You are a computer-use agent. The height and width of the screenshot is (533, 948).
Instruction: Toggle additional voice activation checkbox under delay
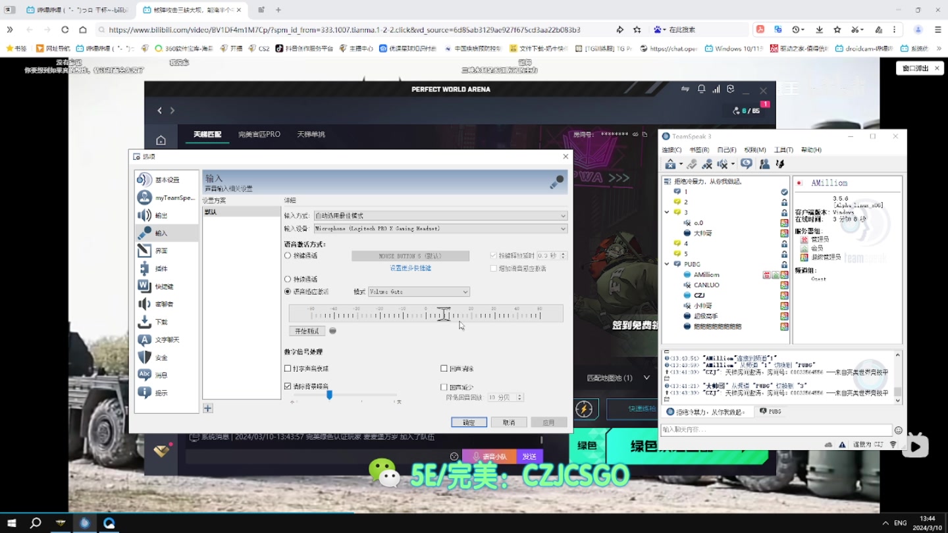tap(493, 268)
